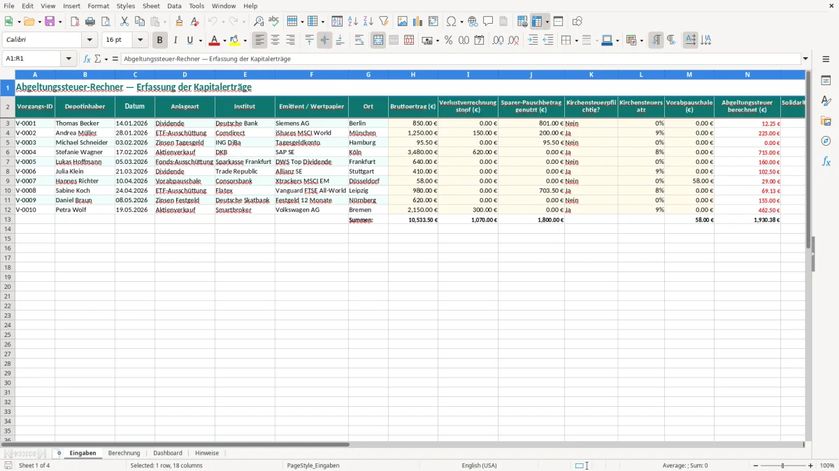This screenshot has height=471, width=839.
Task: Select column header H
Action: 413,74
